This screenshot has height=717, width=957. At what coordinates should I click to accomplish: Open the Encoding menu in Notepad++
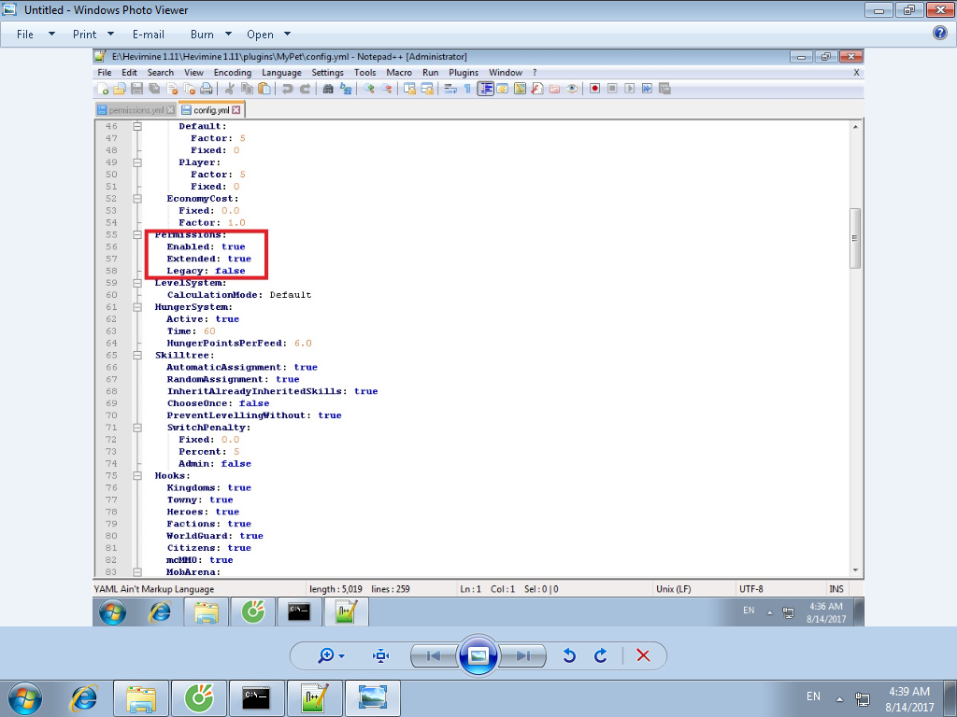tap(233, 73)
